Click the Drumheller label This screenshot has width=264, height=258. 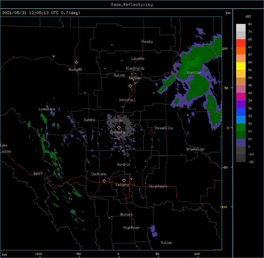[x=195, y=149]
